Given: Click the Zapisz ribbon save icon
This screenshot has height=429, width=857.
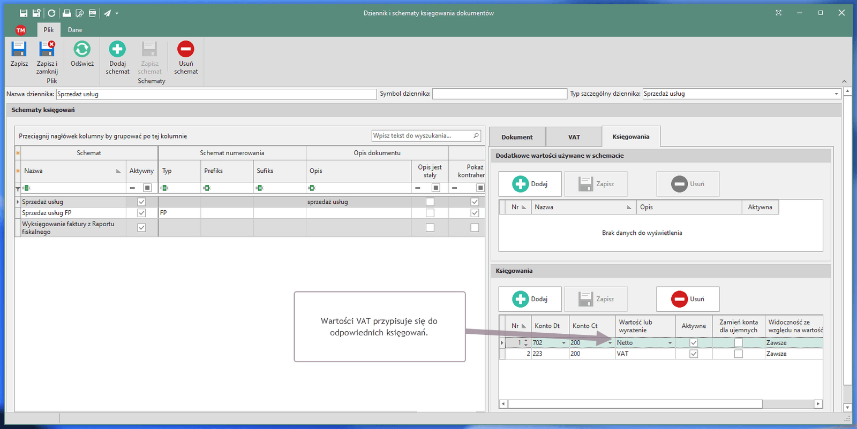Looking at the screenshot, I should point(19,50).
